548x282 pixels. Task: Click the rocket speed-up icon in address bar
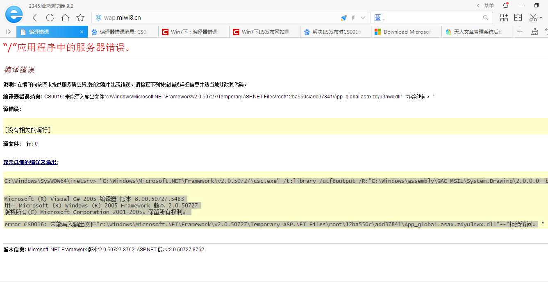(344, 18)
